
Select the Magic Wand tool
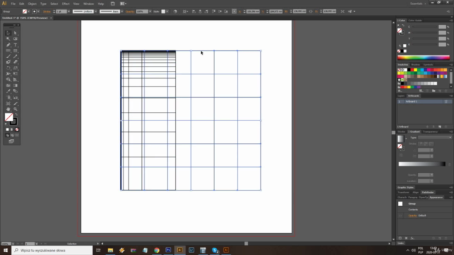(x=8, y=39)
